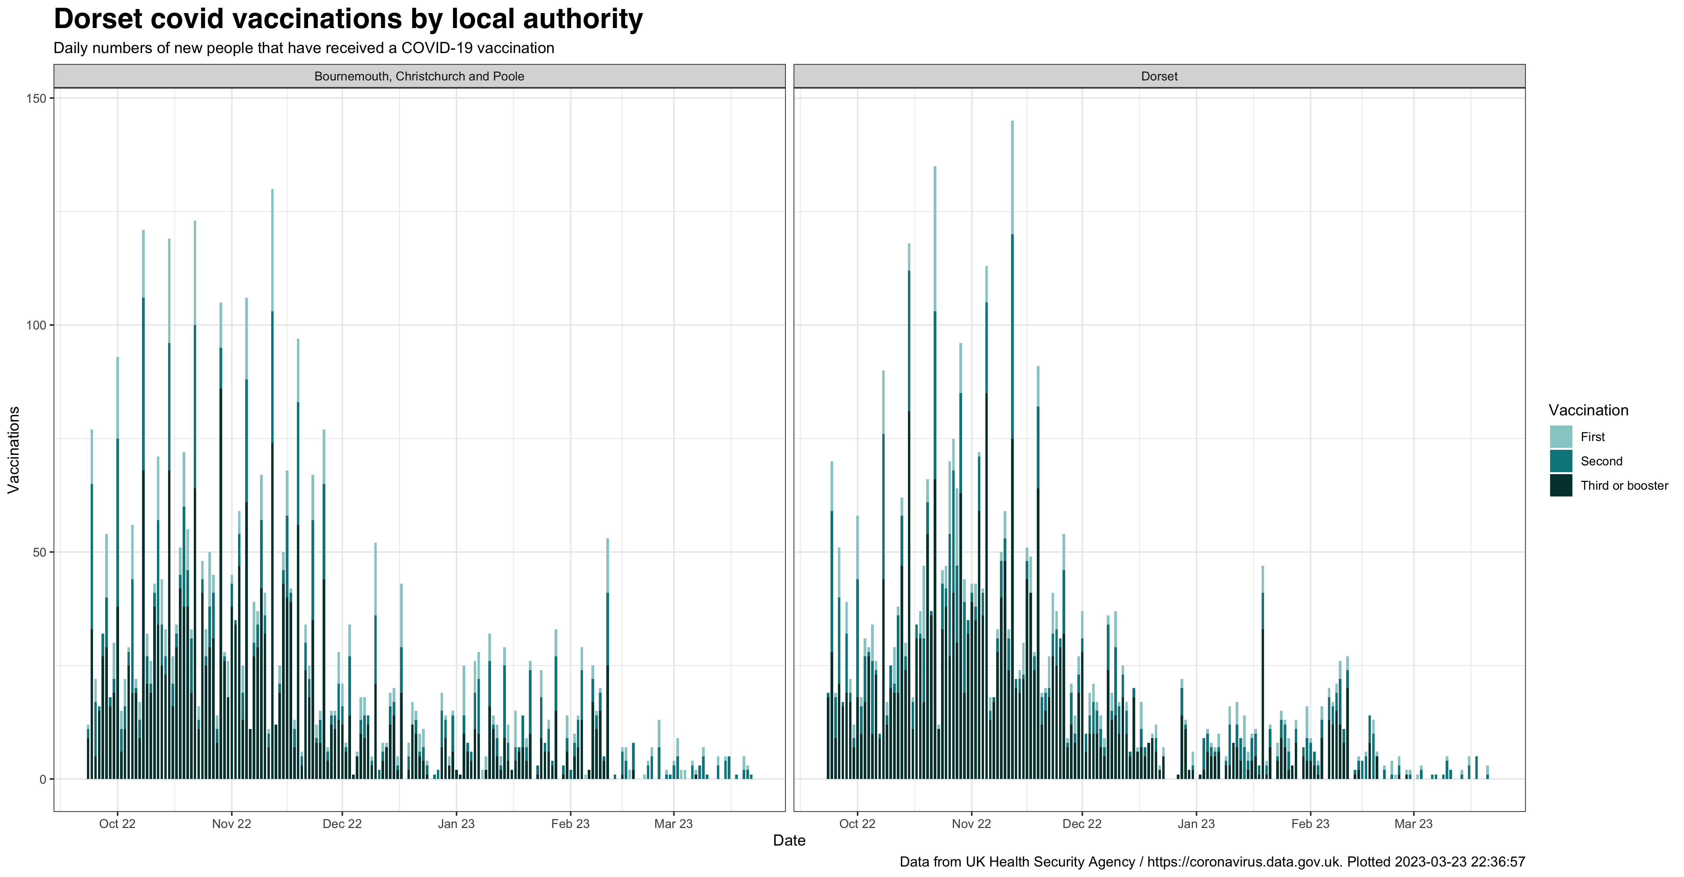
Task: Click the 150 y-axis tick label
Action: 36,99
